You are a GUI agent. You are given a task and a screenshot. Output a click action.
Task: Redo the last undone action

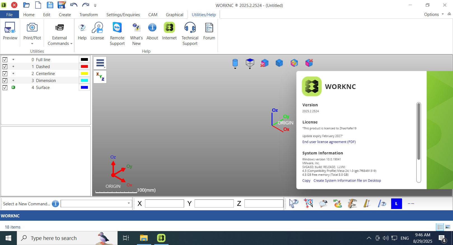85,5
